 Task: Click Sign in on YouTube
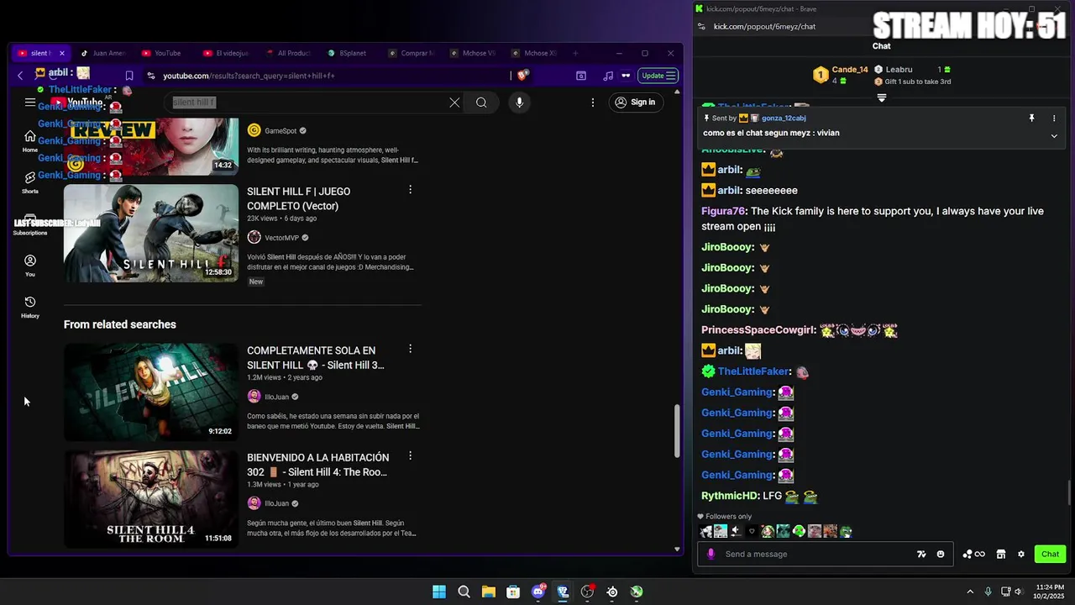click(x=634, y=103)
